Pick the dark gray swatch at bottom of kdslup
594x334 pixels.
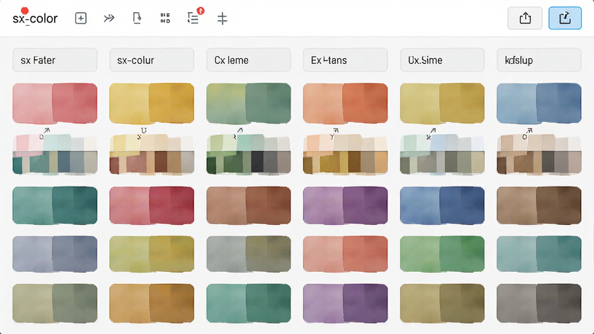[x=539, y=303]
